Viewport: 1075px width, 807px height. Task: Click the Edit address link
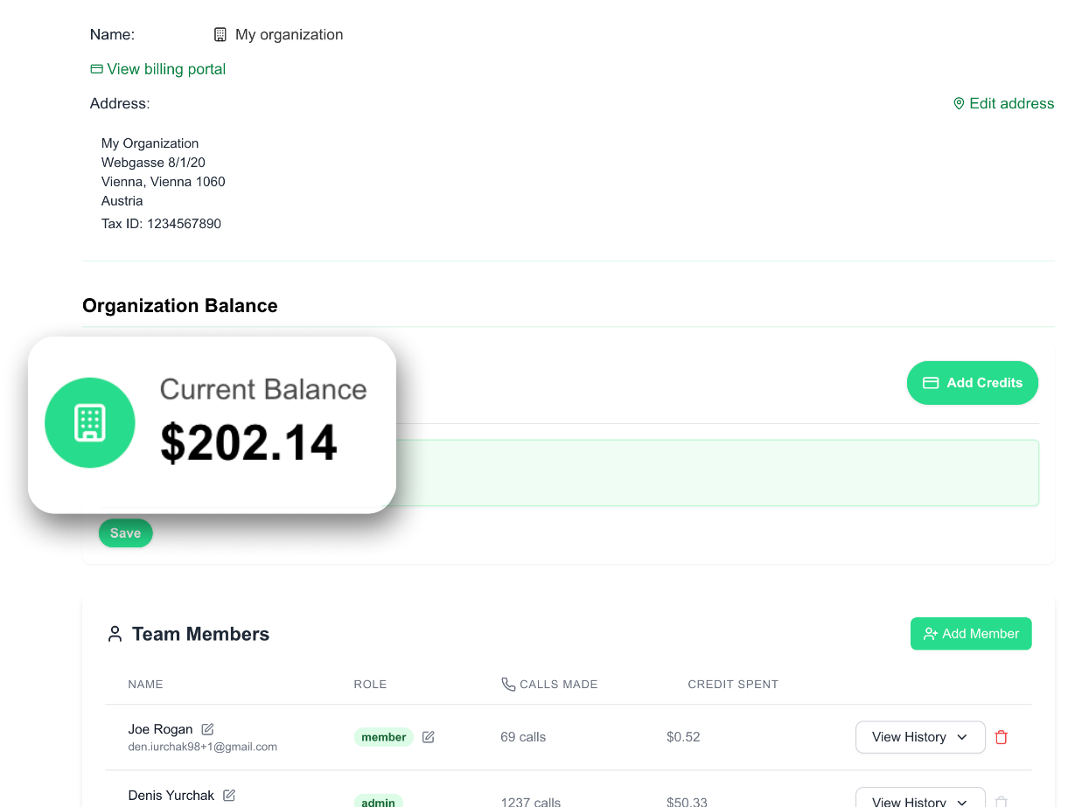1011,103
